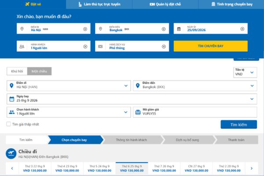Choose Thứ 5 24 thg 9 fare
The height and width of the screenshot is (176, 264).
coord(99,168)
